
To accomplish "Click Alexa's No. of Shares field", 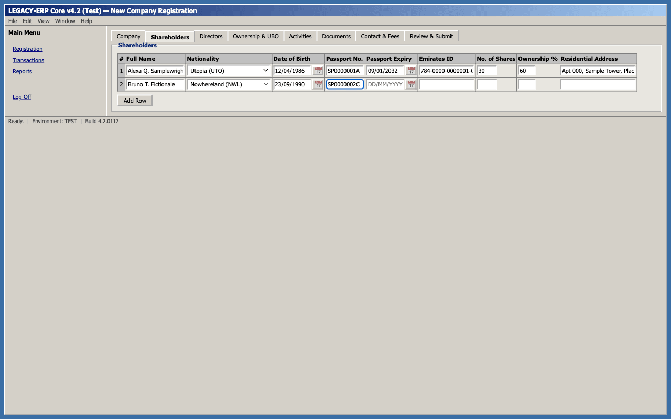I will point(487,71).
